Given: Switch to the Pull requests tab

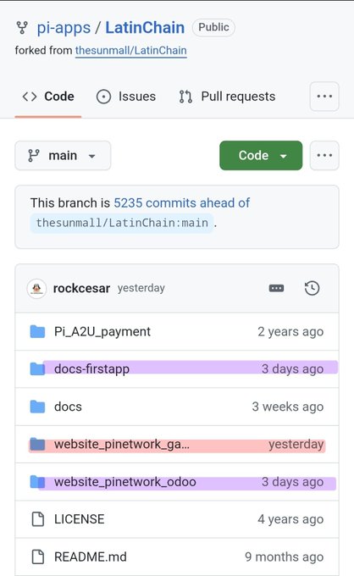Looking at the screenshot, I should pyautogui.click(x=227, y=97).
